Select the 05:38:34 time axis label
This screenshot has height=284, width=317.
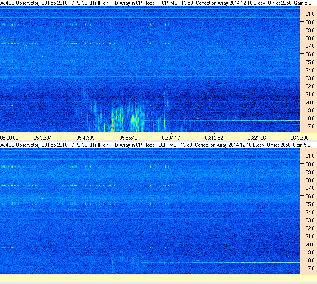pos(43,138)
